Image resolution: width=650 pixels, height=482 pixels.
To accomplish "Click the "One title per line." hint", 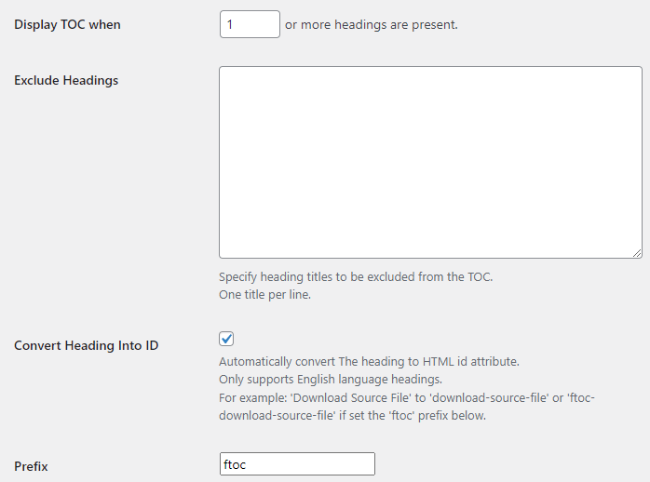I will coord(264,295).
